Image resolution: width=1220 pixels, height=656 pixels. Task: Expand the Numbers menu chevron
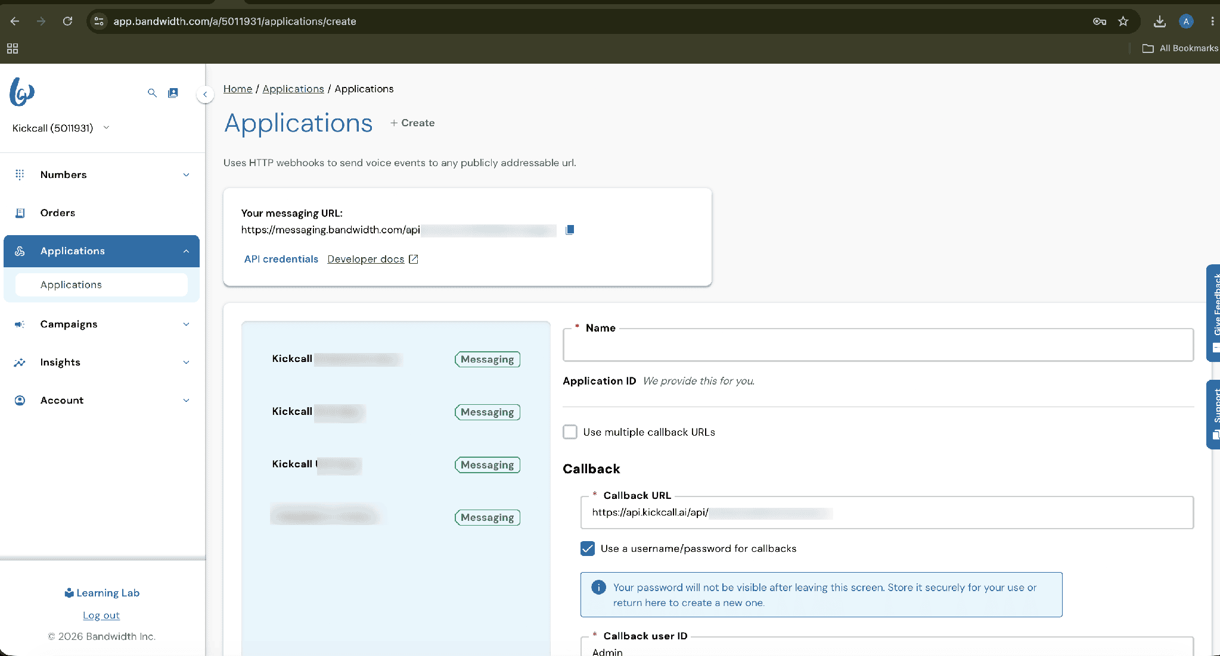[186, 175]
